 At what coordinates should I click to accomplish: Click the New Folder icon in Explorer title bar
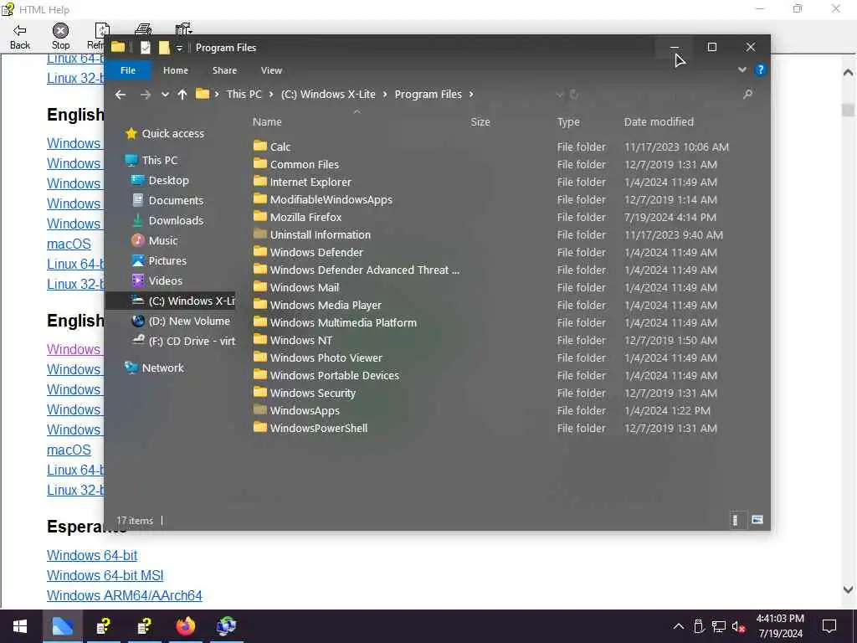[x=164, y=48]
